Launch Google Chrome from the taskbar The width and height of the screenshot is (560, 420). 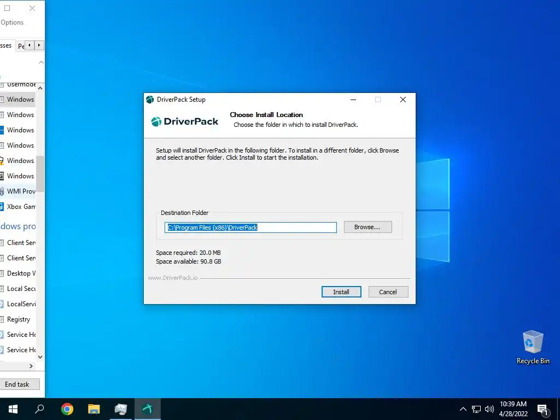click(67, 409)
